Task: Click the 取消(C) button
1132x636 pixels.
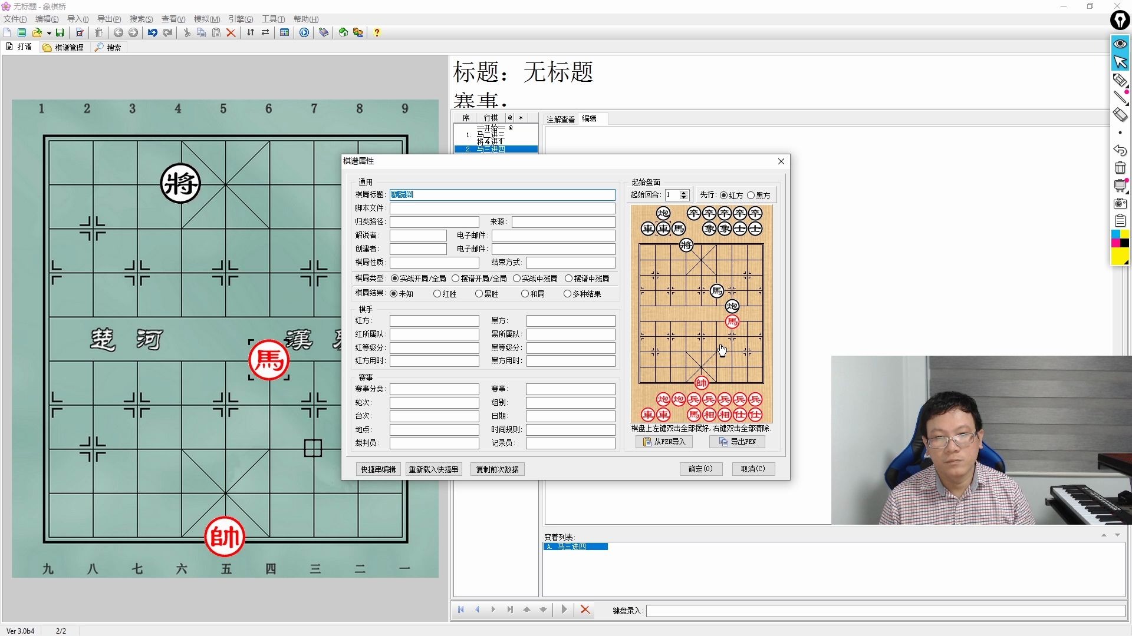Action: tap(753, 469)
